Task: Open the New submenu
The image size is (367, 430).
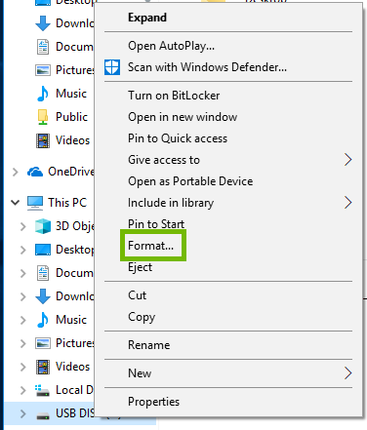Action: coord(228,373)
